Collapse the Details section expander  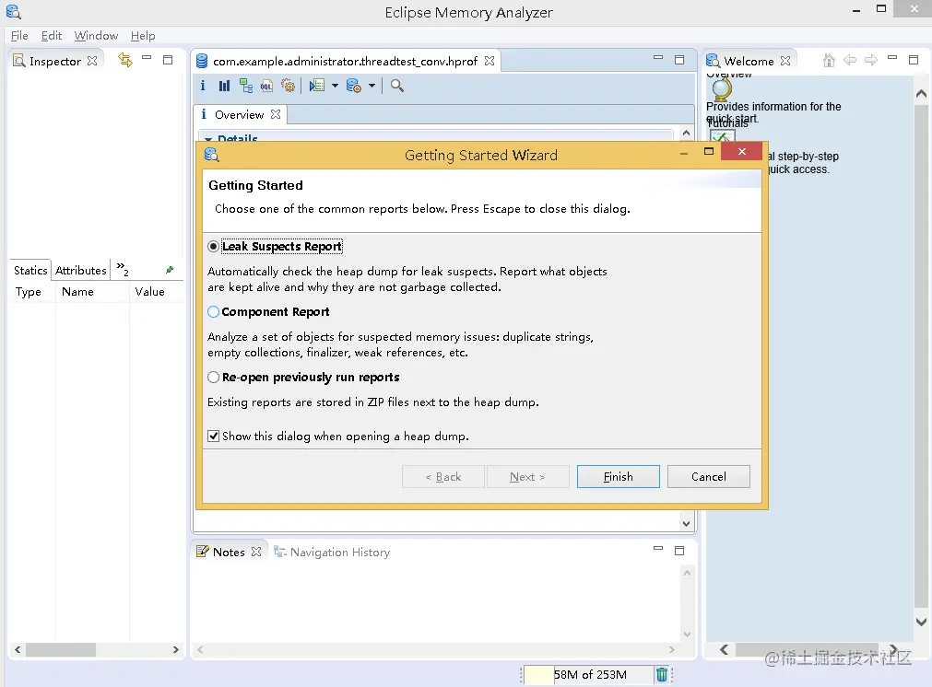pyautogui.click(x=208, y=140)
